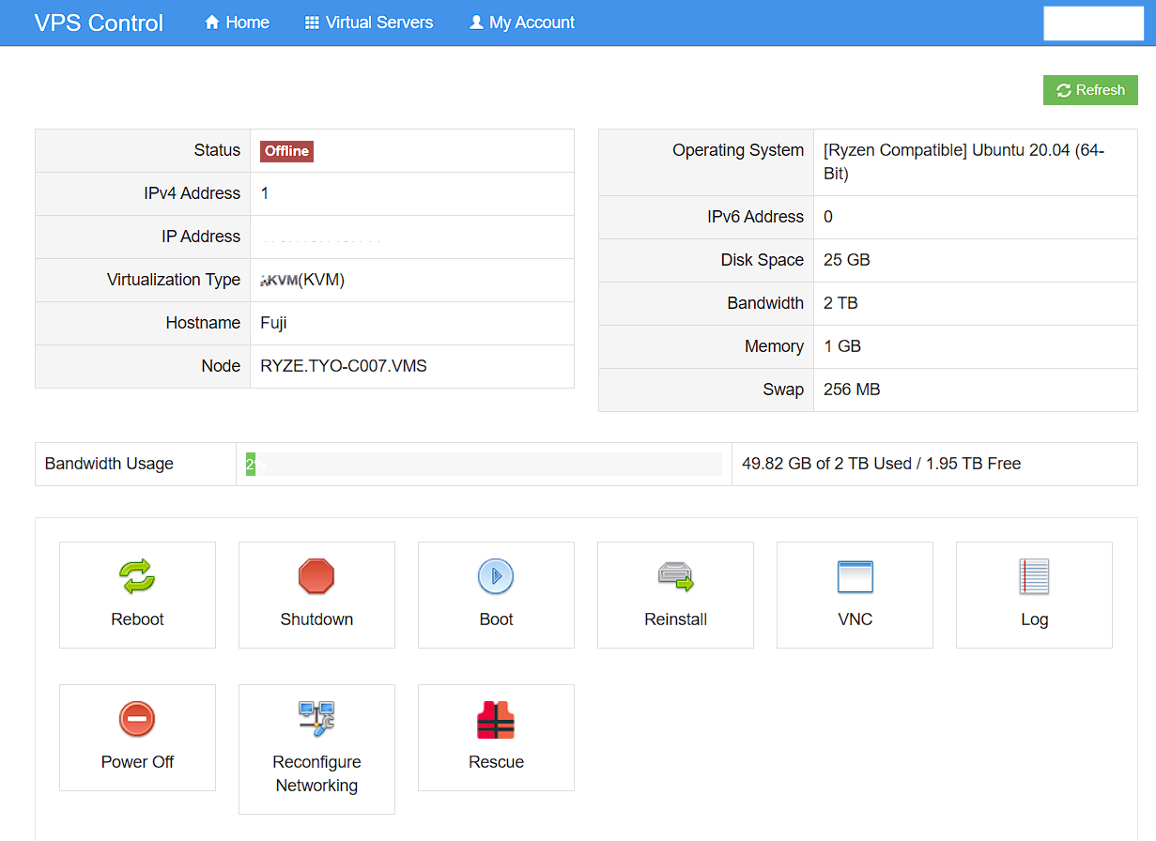The width and height of the screenshot is (1156, 841).
Task: Click node value RYZE.TYO-C007.VMS
Action: (344, 366)
